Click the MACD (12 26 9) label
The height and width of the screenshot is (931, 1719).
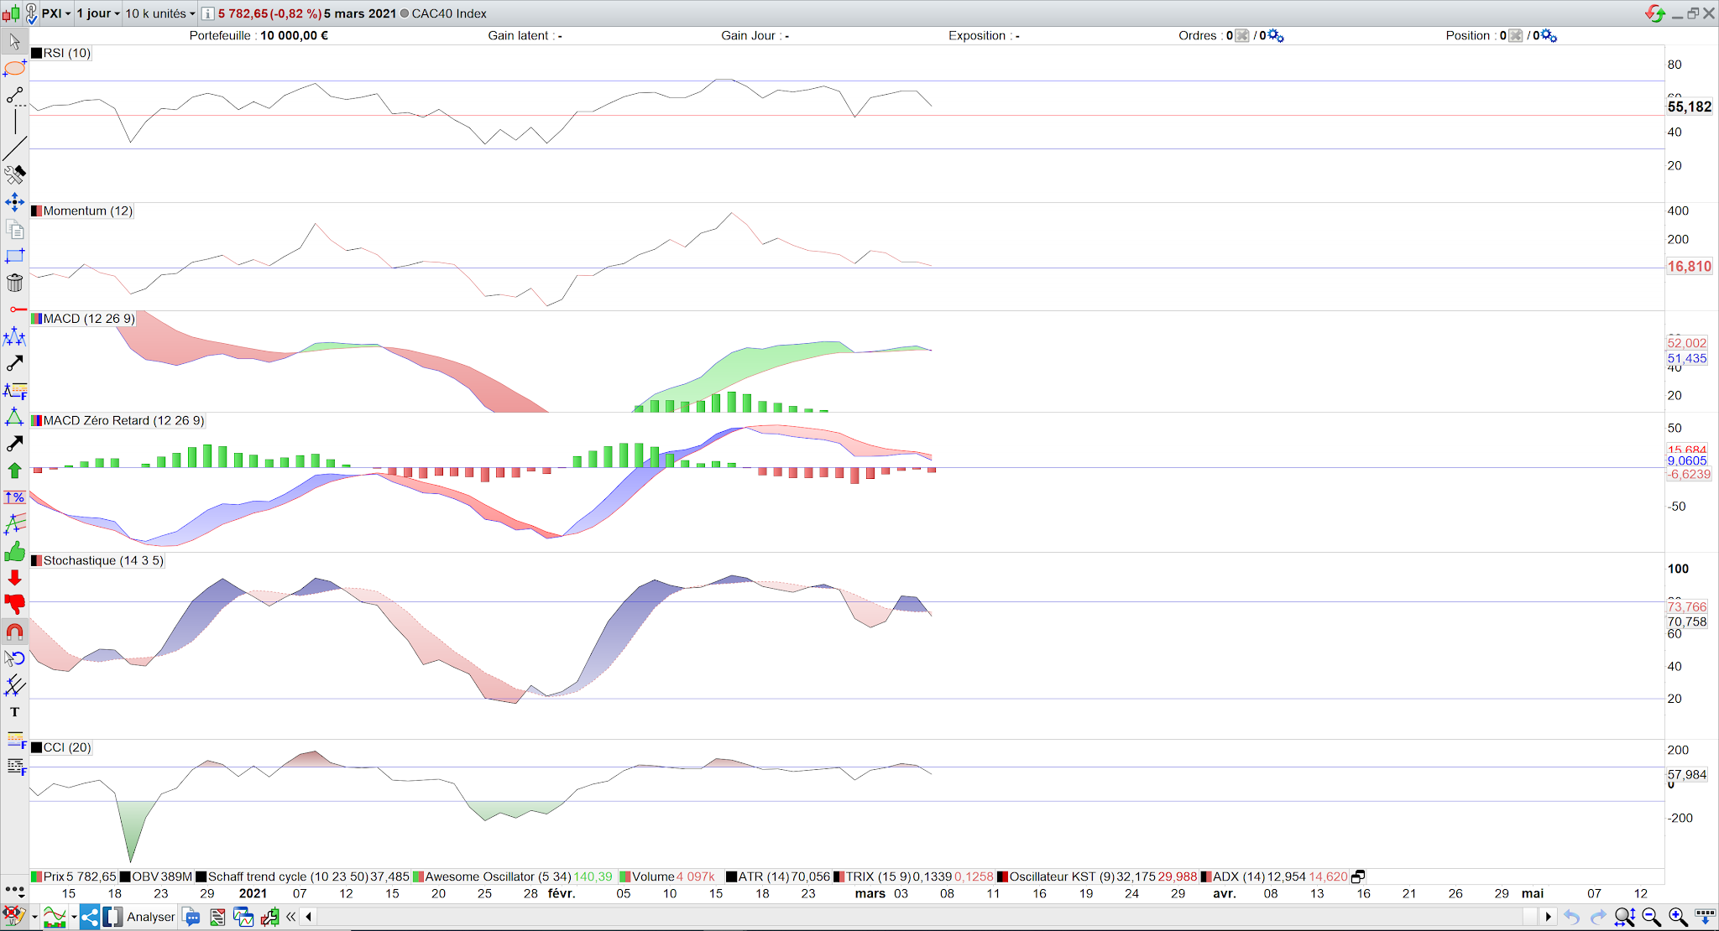click(x=89, y=319)
